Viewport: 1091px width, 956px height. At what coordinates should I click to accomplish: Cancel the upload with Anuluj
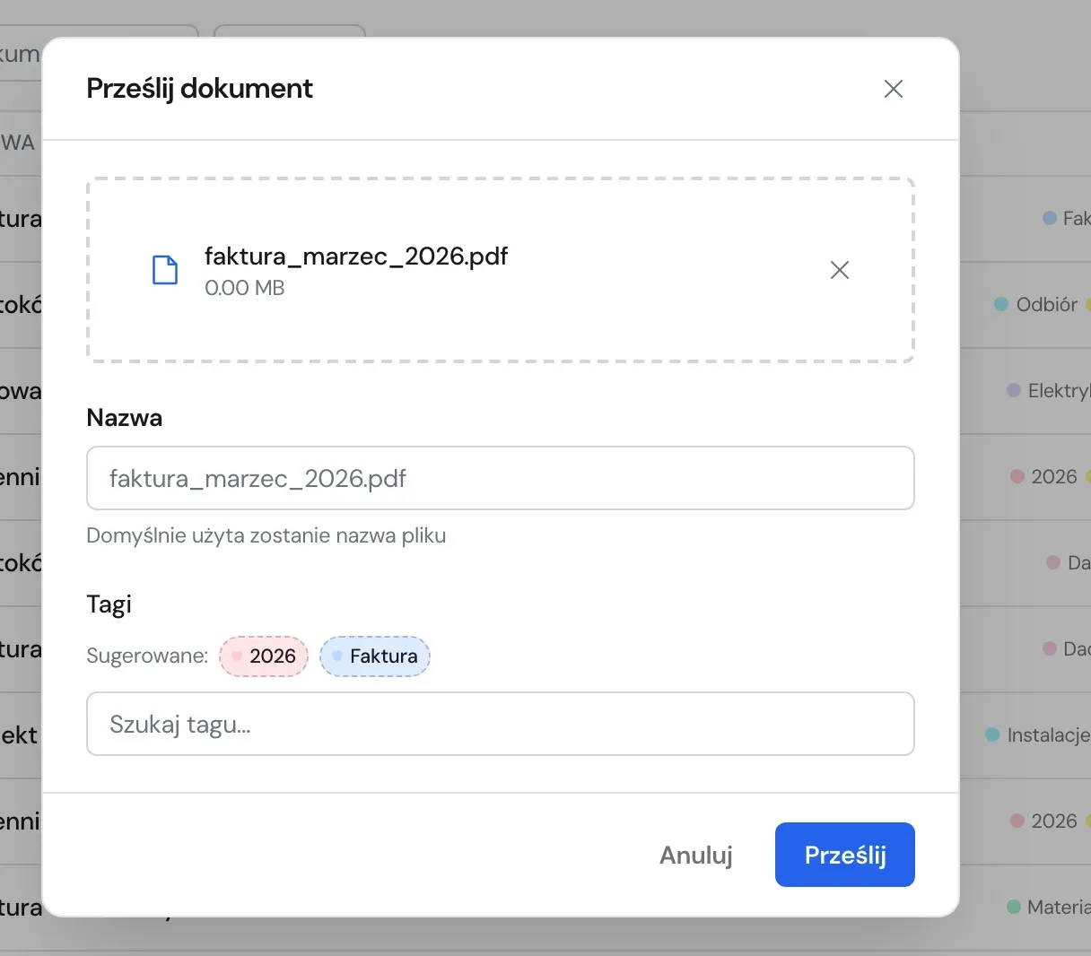pos(696,855)
